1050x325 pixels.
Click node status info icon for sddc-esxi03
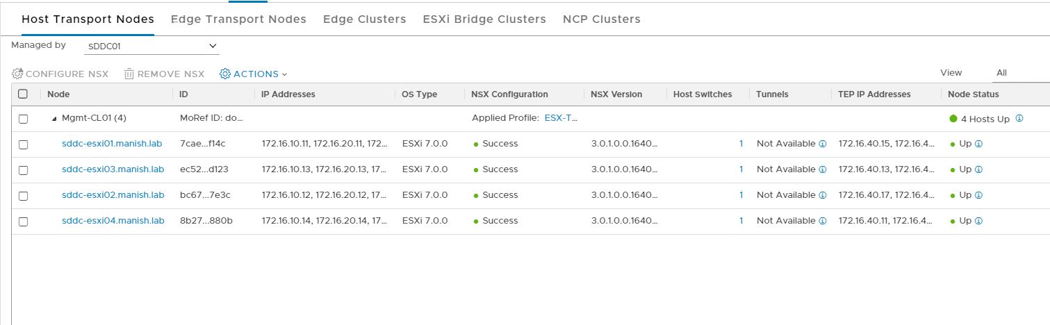978,169
